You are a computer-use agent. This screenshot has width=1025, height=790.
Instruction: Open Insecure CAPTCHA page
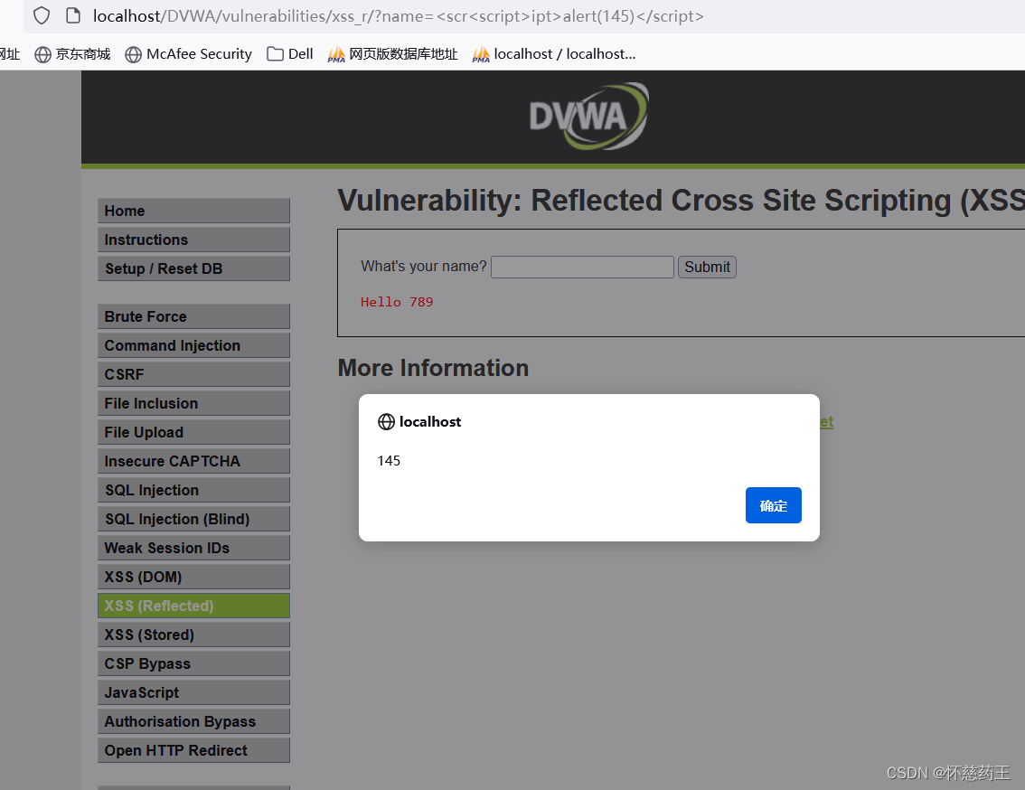pos(193,461)
